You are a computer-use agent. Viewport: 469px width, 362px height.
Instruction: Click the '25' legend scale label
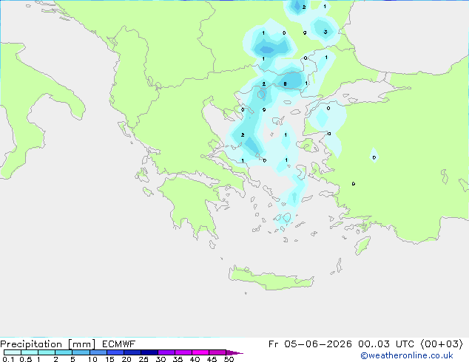(x=144, y=359)
